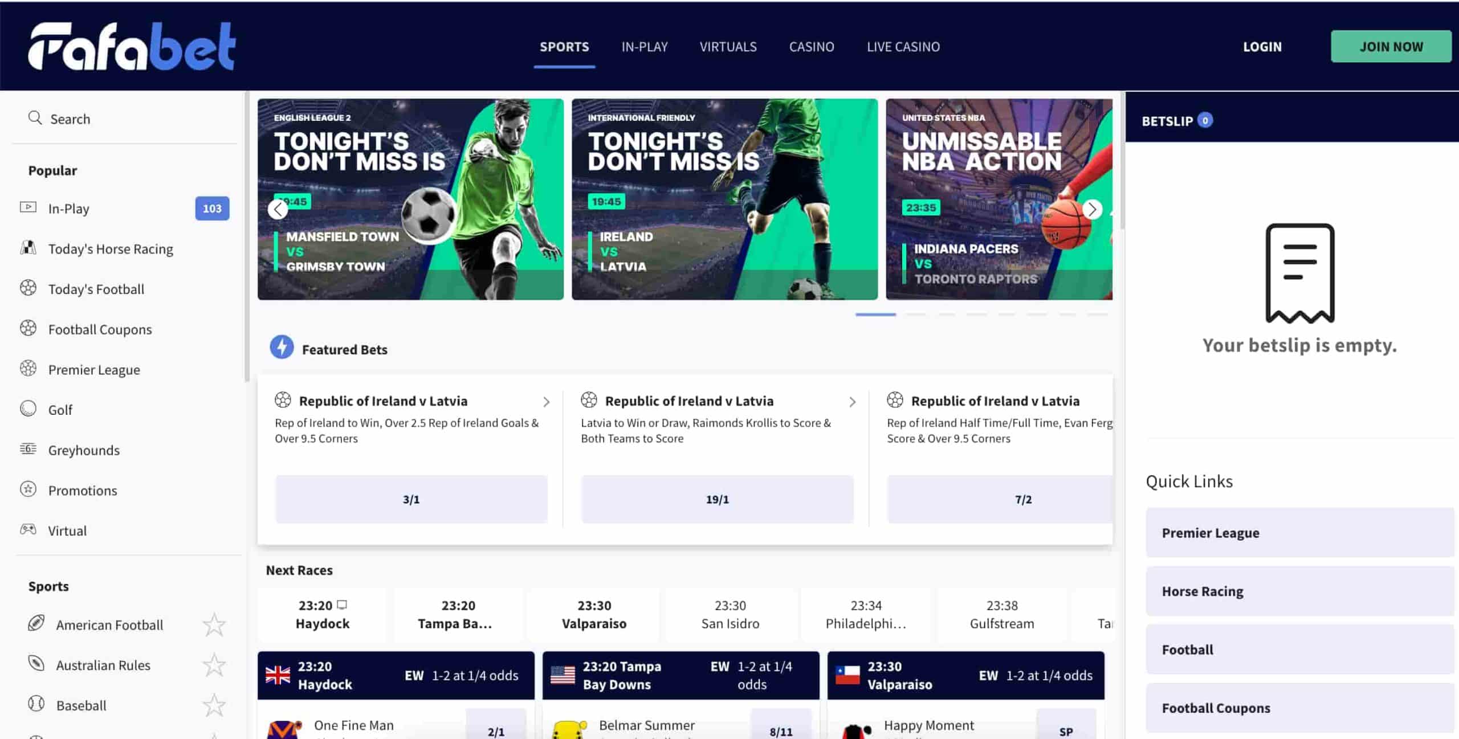Expand first Republic of Ireland v Latvia chevron
This screenshot has height=739, width=1459.
(x=546, y=402)
